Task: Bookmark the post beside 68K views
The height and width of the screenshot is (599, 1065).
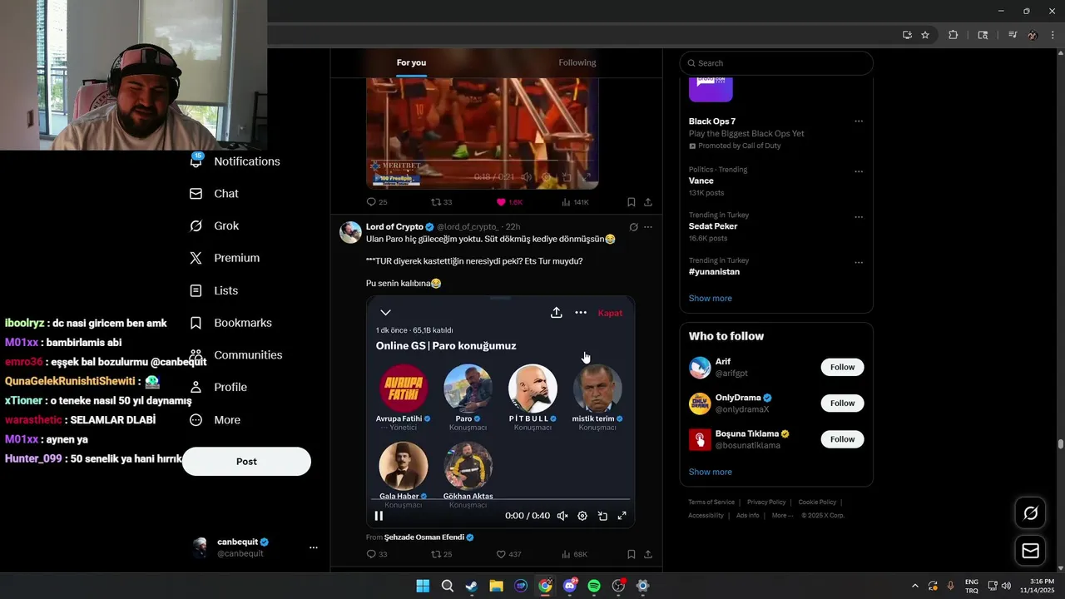Action: [x=632, y=554]
